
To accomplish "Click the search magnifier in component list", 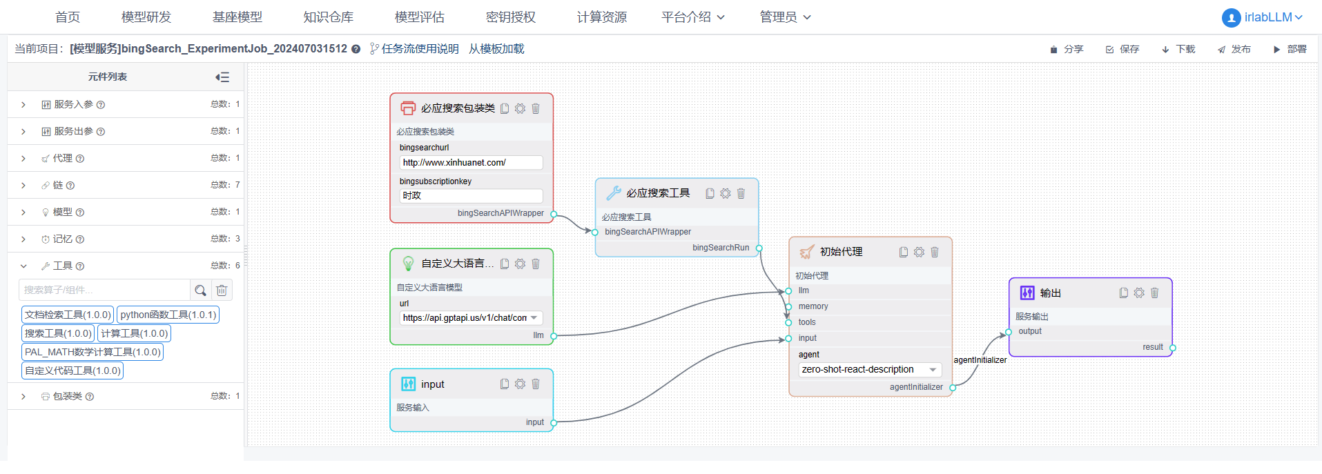I will [200, 290].
